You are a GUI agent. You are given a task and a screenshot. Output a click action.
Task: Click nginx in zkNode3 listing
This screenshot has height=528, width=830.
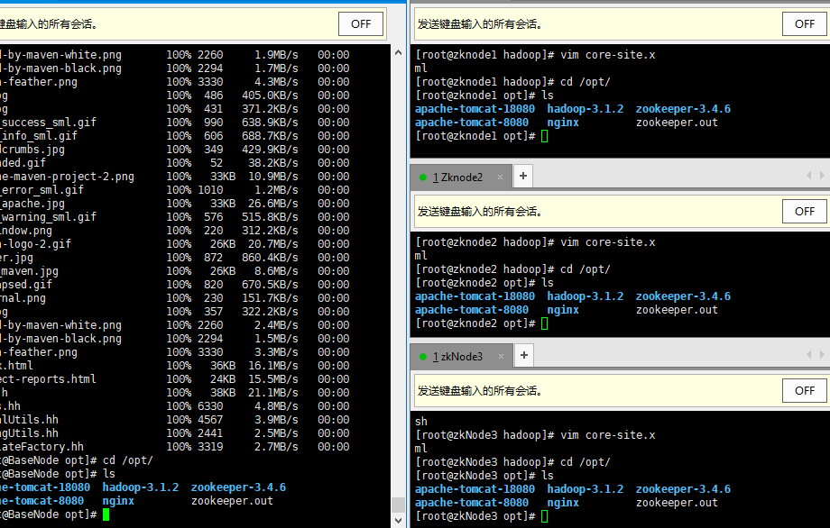[563, 503]
